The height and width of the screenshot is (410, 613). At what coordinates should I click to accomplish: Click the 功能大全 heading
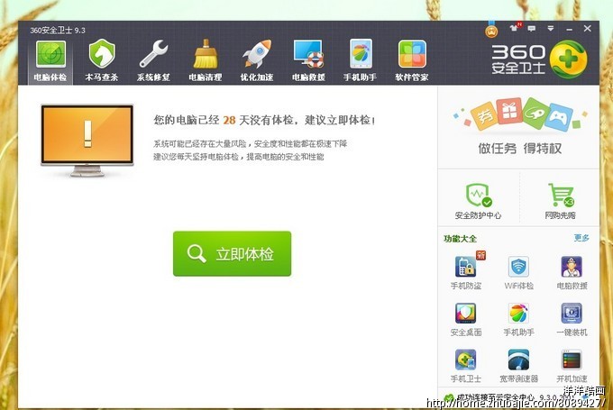pyautogui.click(x=460, y=239)
